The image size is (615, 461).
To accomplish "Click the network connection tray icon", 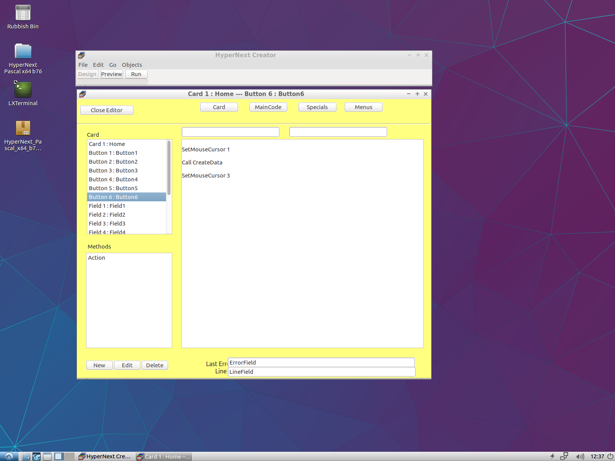I will (564, 456).
